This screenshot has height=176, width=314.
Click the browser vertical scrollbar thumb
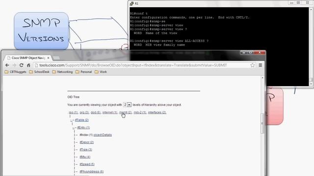point(262,123)
